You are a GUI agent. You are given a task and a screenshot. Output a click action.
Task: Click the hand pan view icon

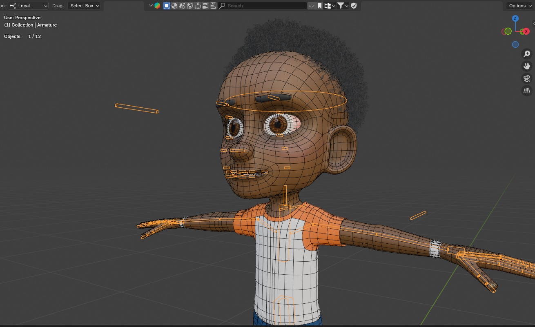click(x=527, y=66)
